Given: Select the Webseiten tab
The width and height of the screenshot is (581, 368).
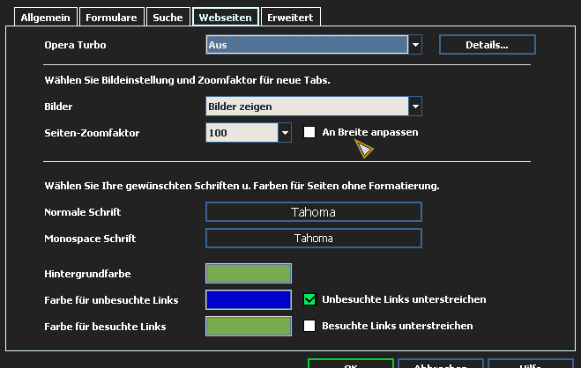Looking at the screenshot, I should point(226,17).
